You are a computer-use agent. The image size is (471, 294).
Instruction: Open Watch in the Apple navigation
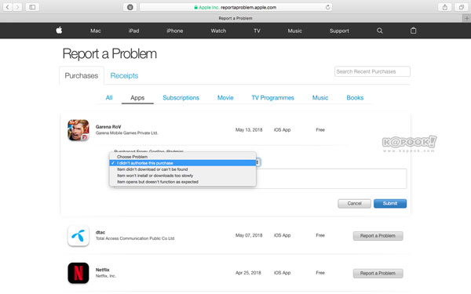coord(218,31)
